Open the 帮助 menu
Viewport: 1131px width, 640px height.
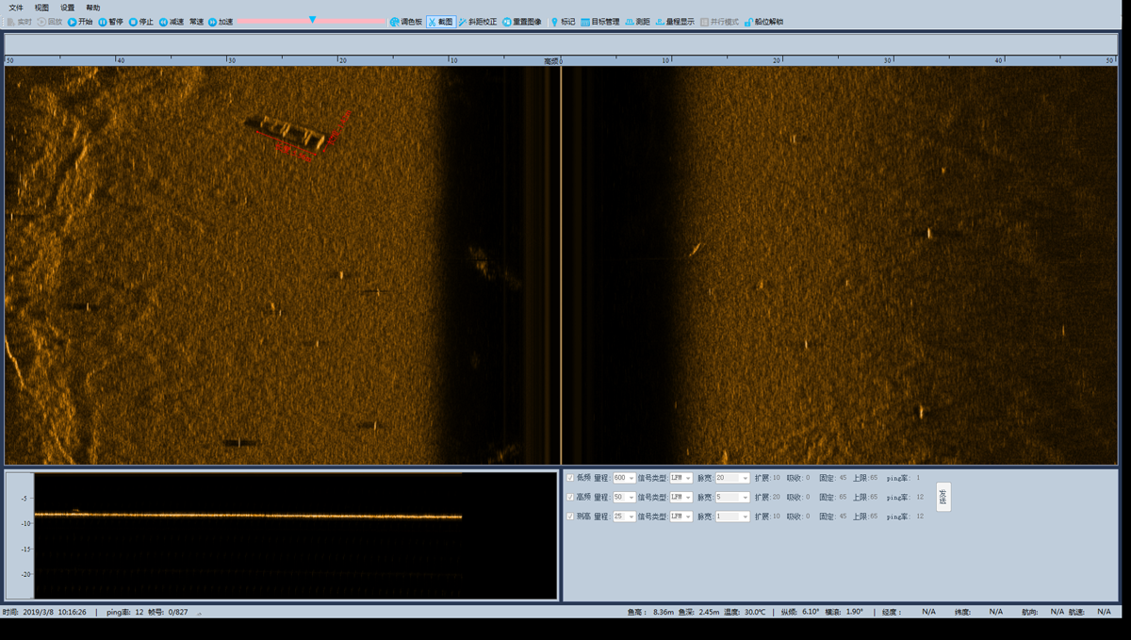point(92,8)
